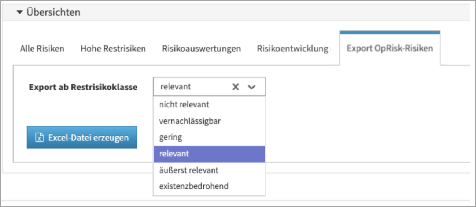
Task: Go to the Risikoauswertungen tab
Action: (x=201, y=48)
